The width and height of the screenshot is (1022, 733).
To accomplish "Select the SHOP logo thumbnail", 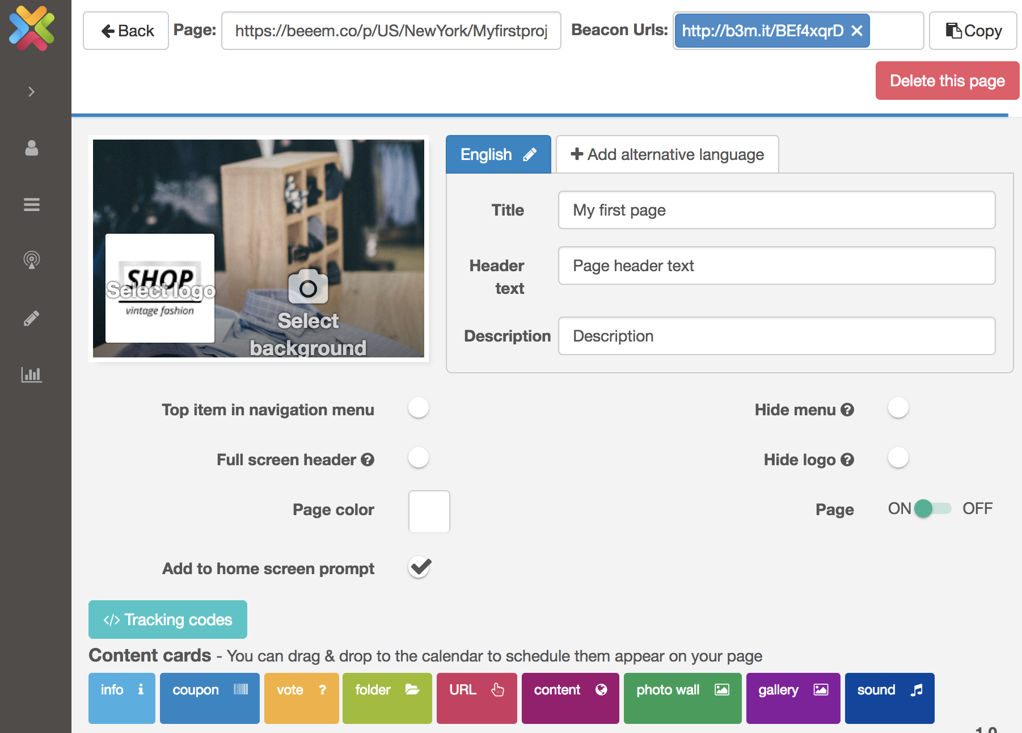I will (160, 288).
